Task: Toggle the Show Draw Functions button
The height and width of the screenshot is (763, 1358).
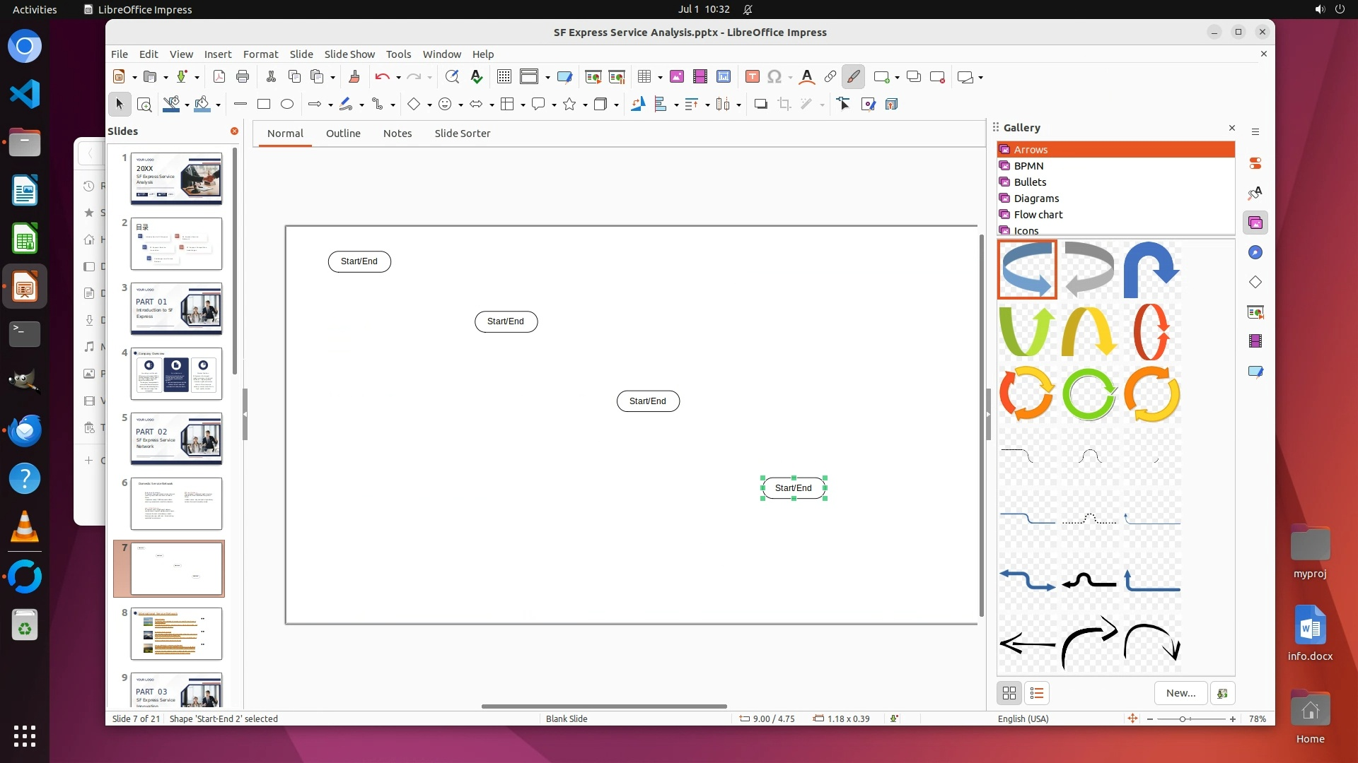Action: [x=853, y=77]
